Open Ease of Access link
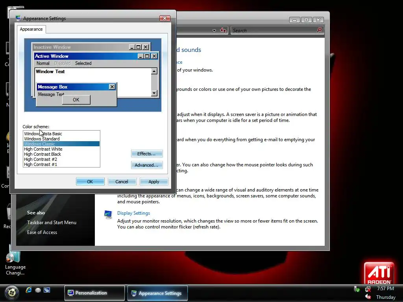403x302 pixels. point(42,232)
